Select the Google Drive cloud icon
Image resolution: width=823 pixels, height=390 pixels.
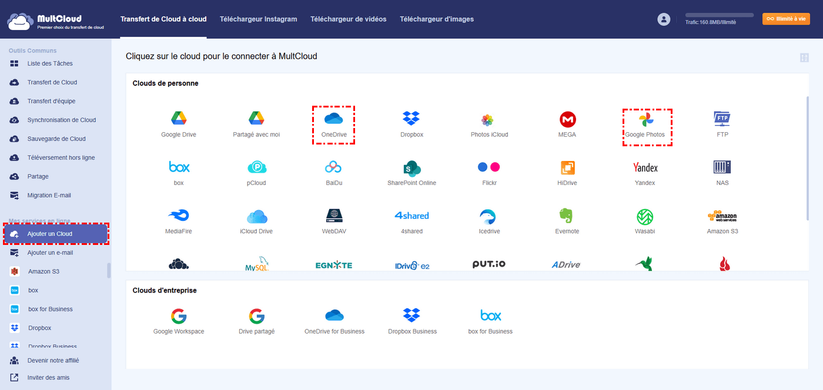coord(179,119)
